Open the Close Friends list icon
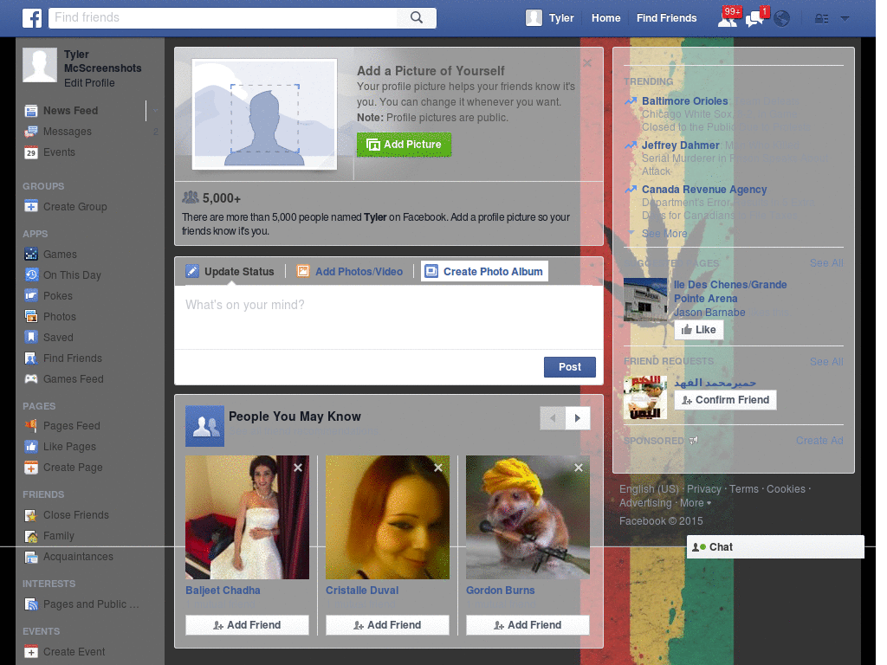This screenshot has width=887, height=665. point(30,514)
